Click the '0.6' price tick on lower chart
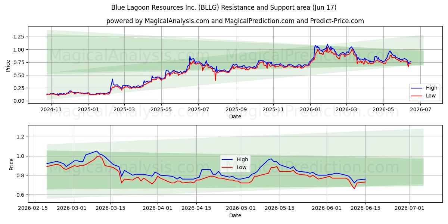 pyautogui.click(x=21, y=195)
